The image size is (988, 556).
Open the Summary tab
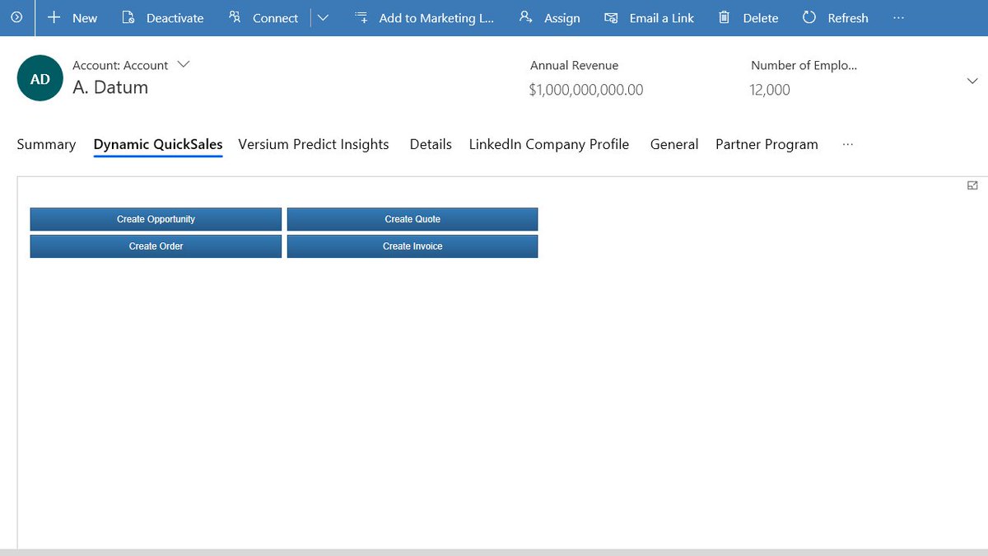point(46,144)
